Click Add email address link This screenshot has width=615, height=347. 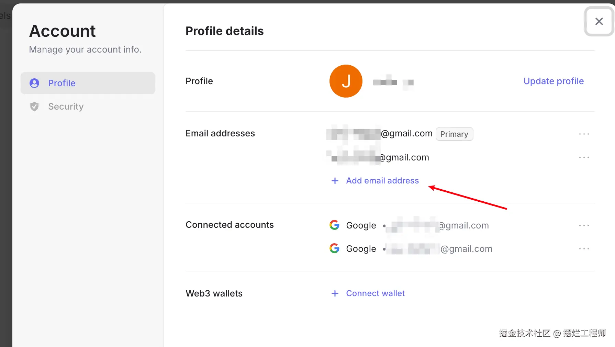pyautogui.click(x=382, y=181)
